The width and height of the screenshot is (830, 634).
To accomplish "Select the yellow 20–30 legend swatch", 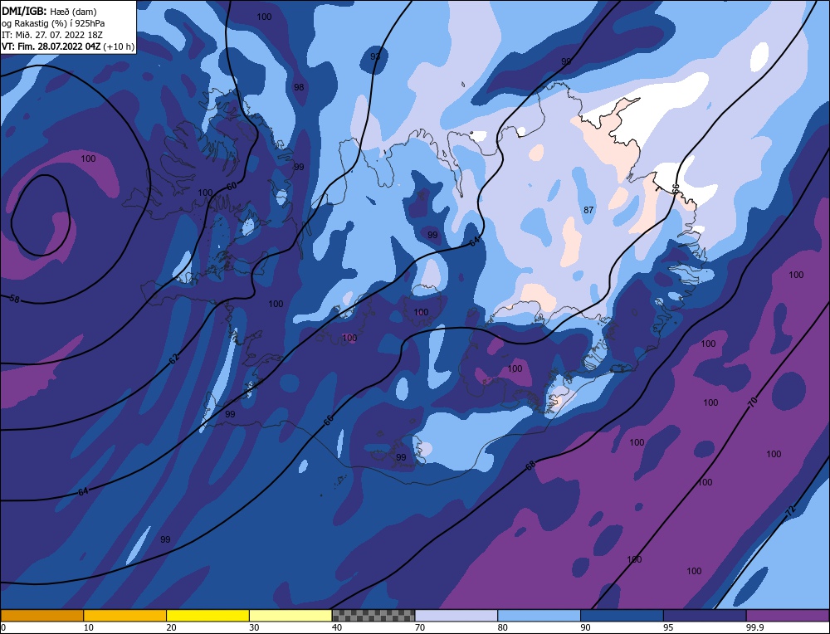I will tap(207, 615).
